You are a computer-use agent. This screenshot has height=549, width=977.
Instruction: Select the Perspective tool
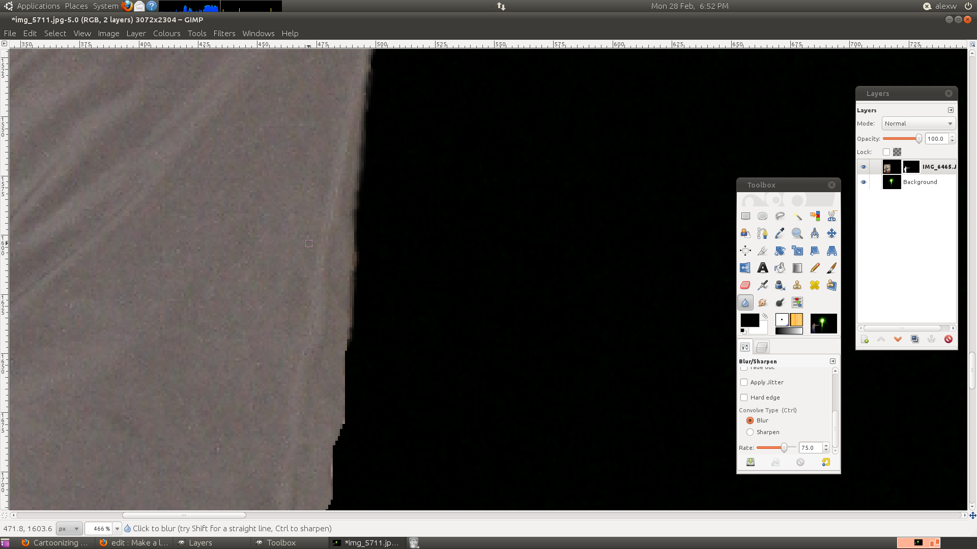click(831, 251)
